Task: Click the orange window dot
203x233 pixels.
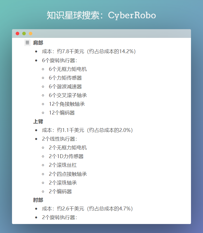Action: tap(31, 34)
